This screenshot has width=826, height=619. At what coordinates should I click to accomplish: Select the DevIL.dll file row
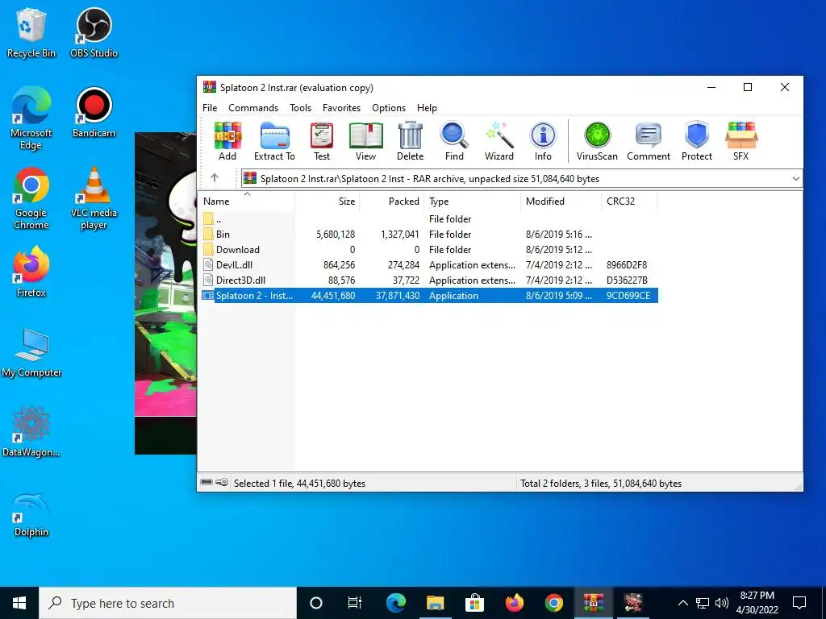(429, 264)
